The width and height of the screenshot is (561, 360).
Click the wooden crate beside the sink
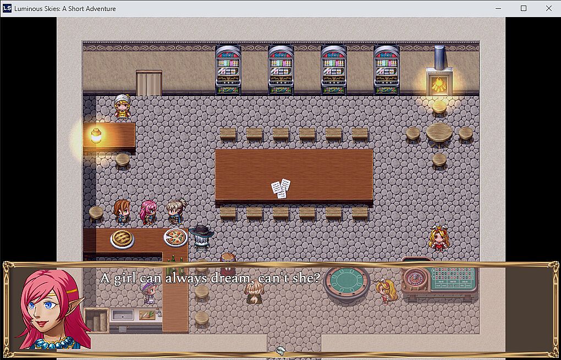pos(96,320)
